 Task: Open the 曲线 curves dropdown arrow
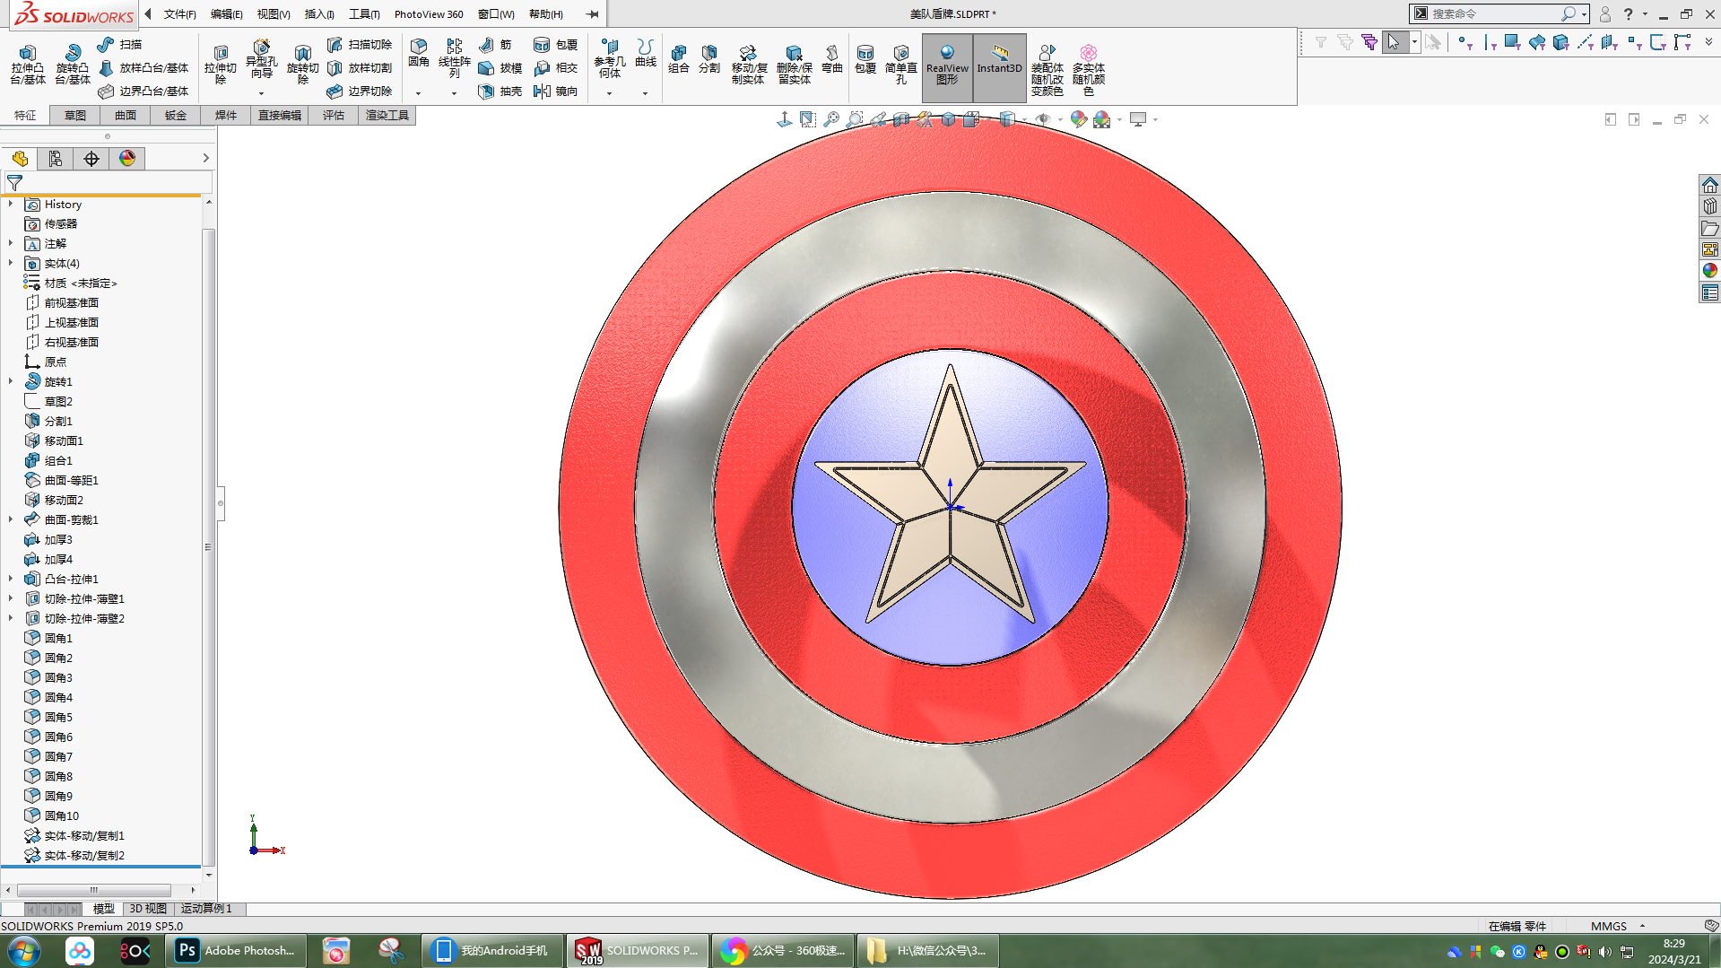pos(645,93)
